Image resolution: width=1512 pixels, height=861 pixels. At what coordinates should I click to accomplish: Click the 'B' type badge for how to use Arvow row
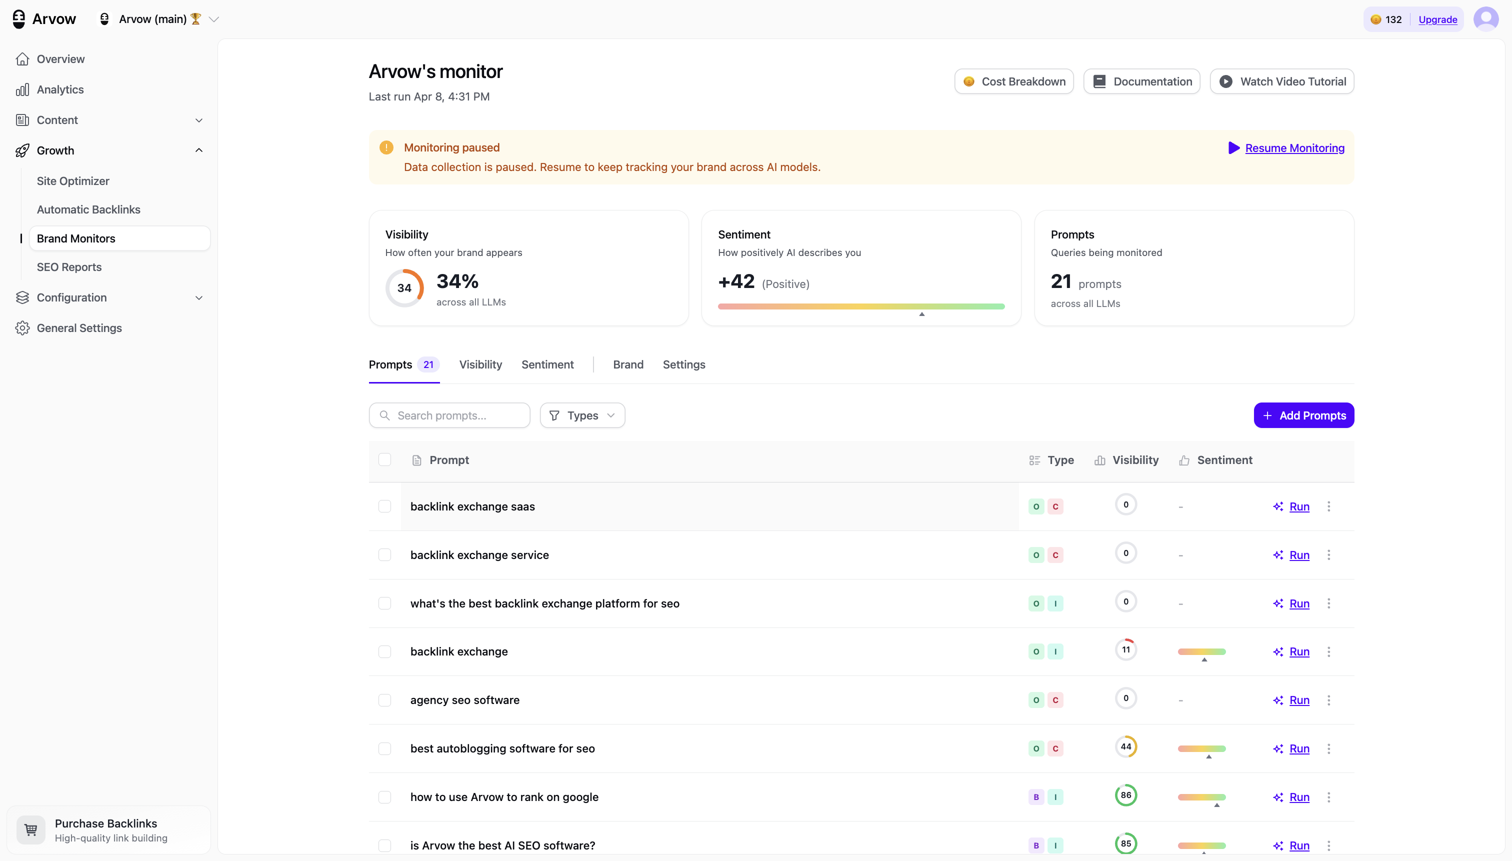coord(1036,797)
